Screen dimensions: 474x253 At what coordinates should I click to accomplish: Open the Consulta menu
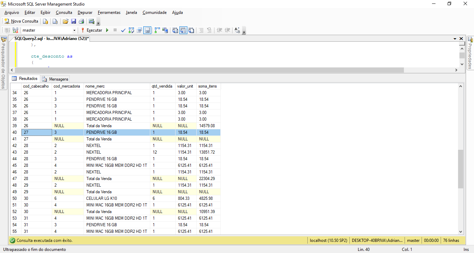click(x=64, y=13)
